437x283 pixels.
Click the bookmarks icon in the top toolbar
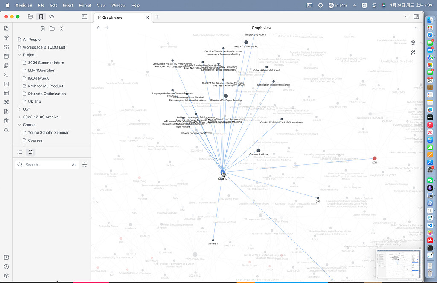[41, 17]
